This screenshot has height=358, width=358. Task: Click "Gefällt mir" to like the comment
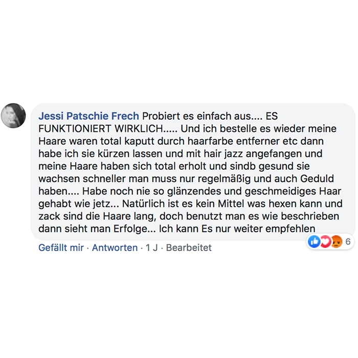[61, 248]
